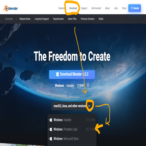The image size is (146, 146).
Task: Click the Windows icon next to Installer
Action: (x=51, y=120)
